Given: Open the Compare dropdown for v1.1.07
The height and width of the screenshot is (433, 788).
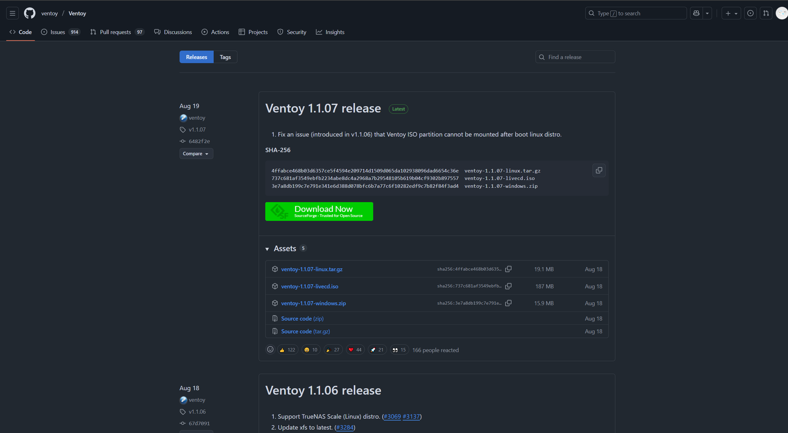Looking at the screenshot, I should click(196, 154).
